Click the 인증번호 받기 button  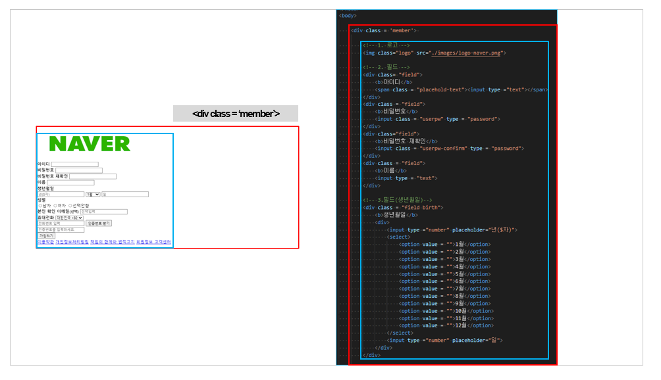point(99,224)
